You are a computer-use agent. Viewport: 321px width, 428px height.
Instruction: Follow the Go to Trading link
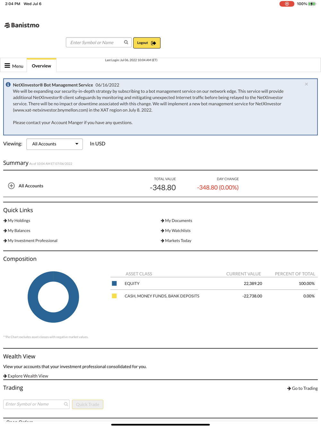coord(302,388)
